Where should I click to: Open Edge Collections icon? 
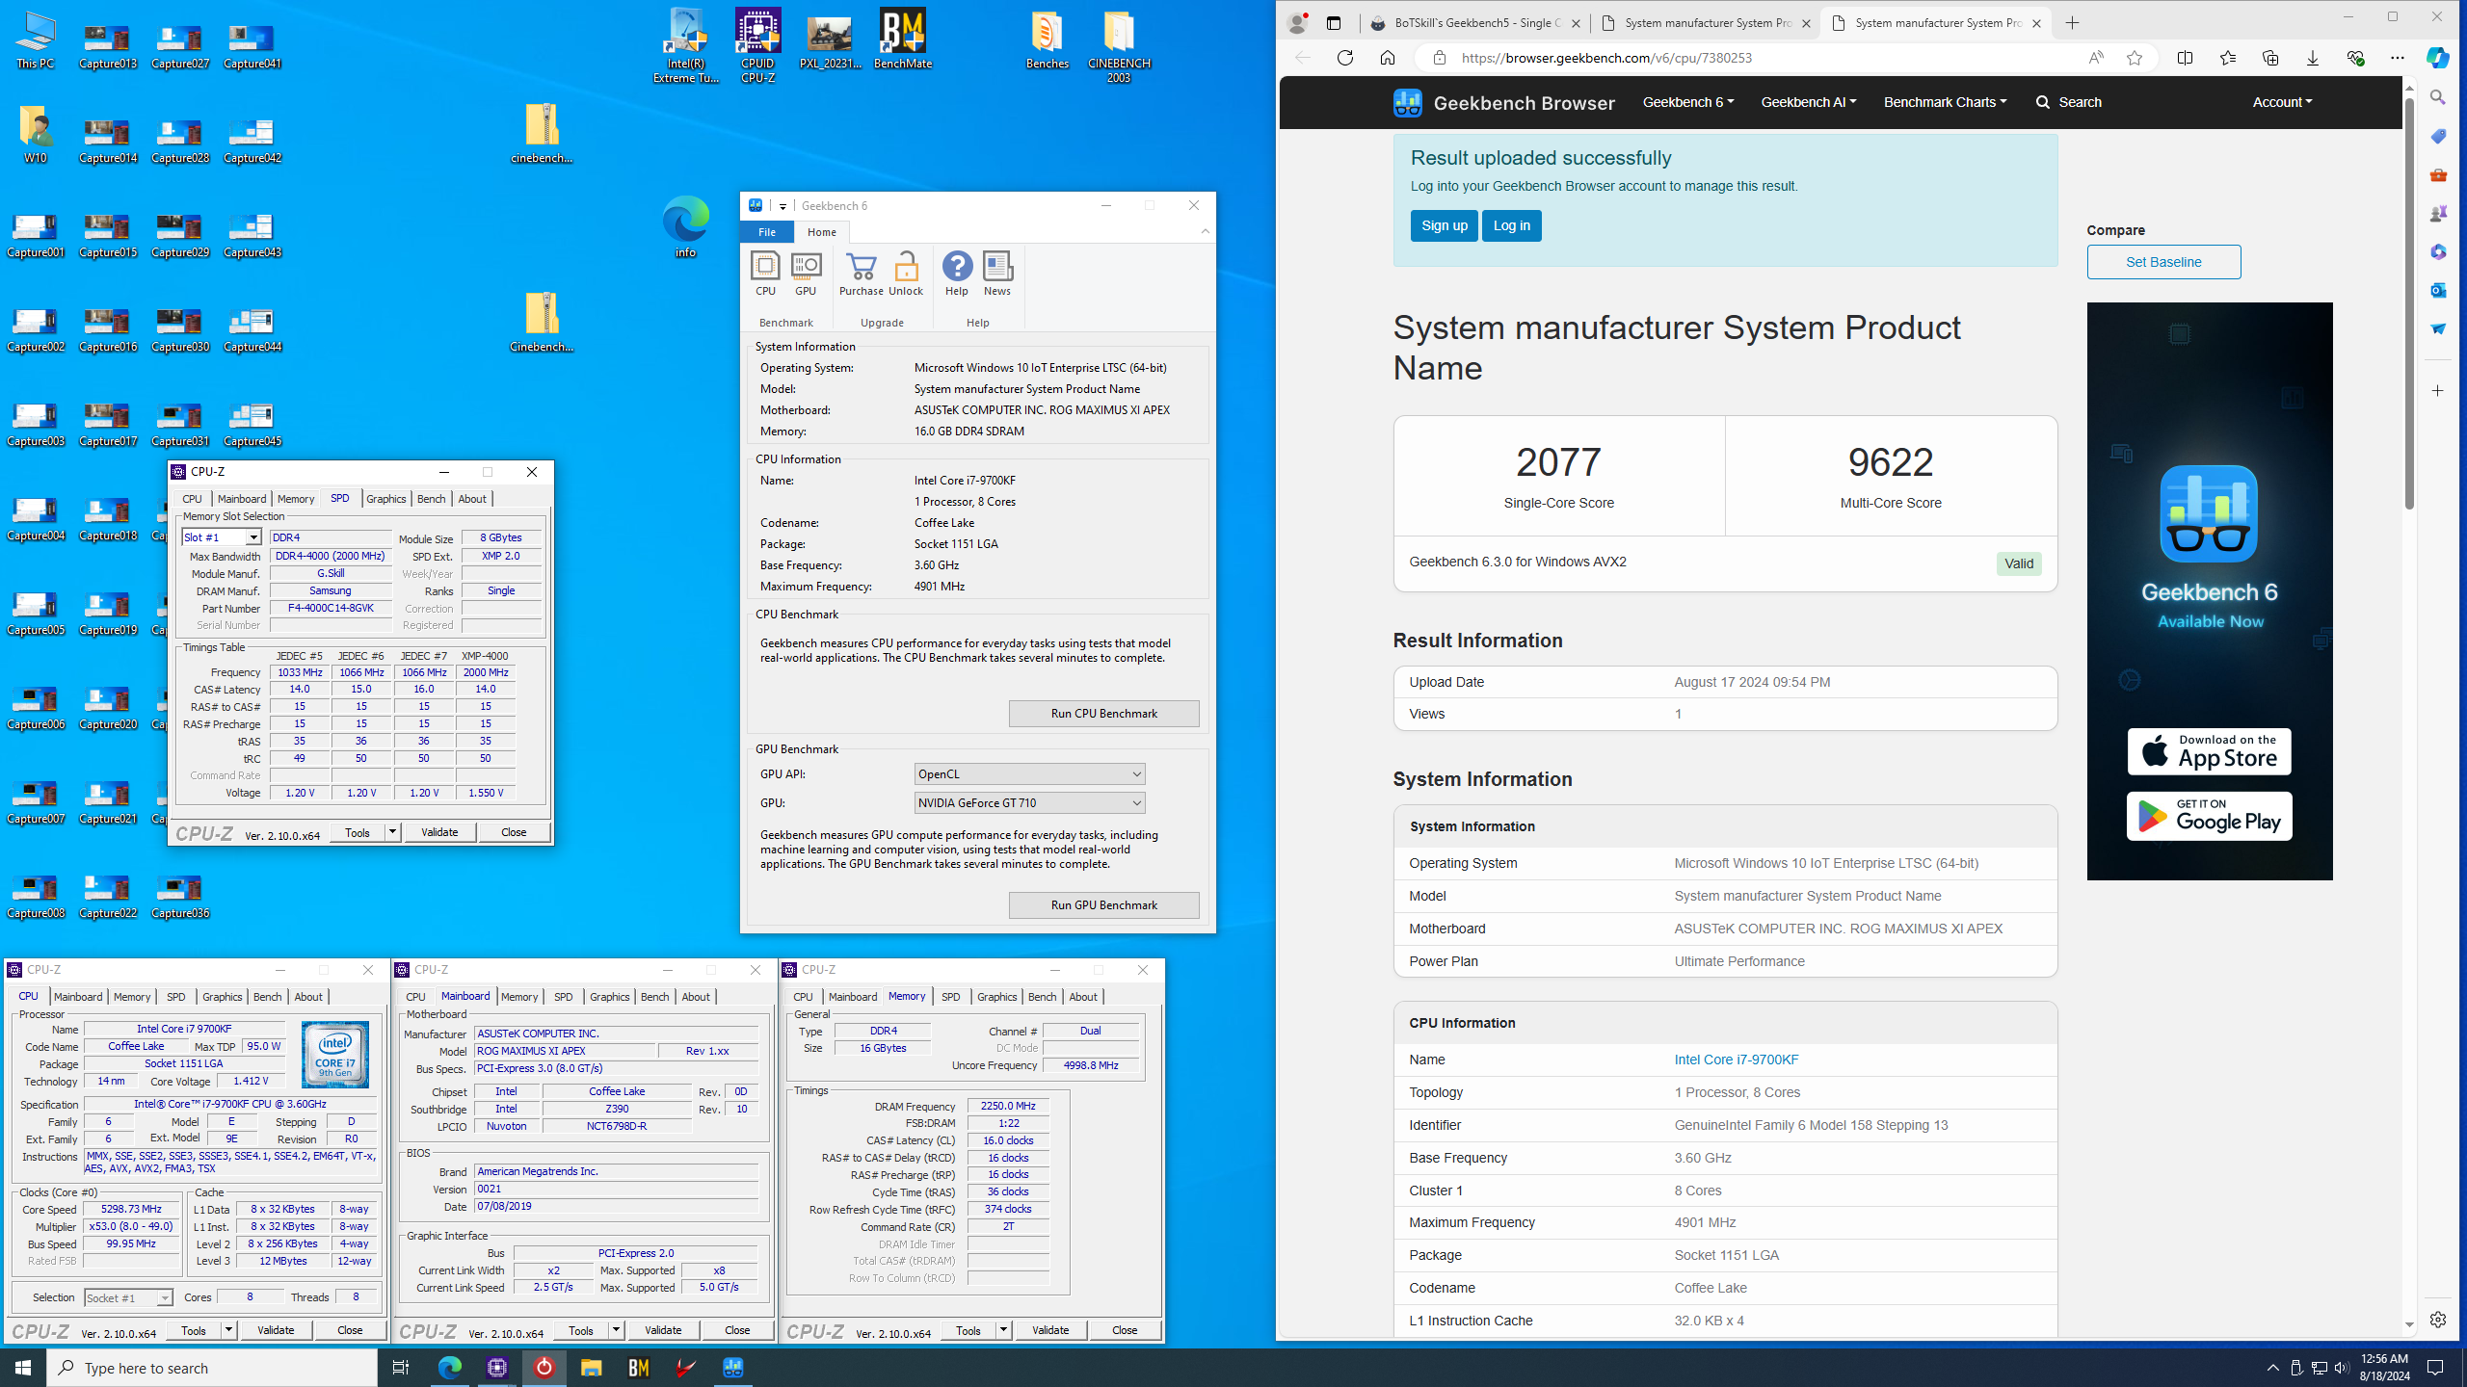click(x=2270, y=58)
